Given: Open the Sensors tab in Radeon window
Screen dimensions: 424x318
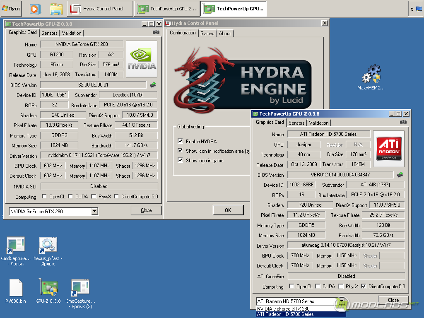Looking at the screenshot, I should point(296,123).
